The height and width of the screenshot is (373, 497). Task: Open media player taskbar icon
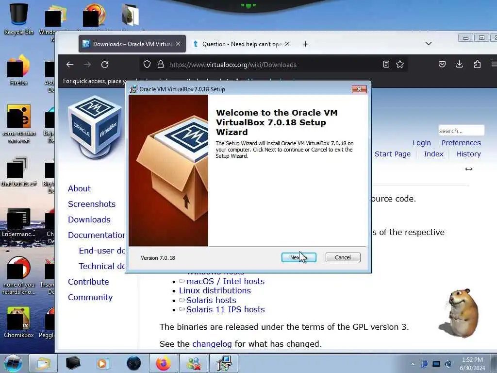coord(103,363)
